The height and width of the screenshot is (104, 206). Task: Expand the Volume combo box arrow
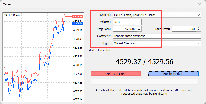point(139,22)
